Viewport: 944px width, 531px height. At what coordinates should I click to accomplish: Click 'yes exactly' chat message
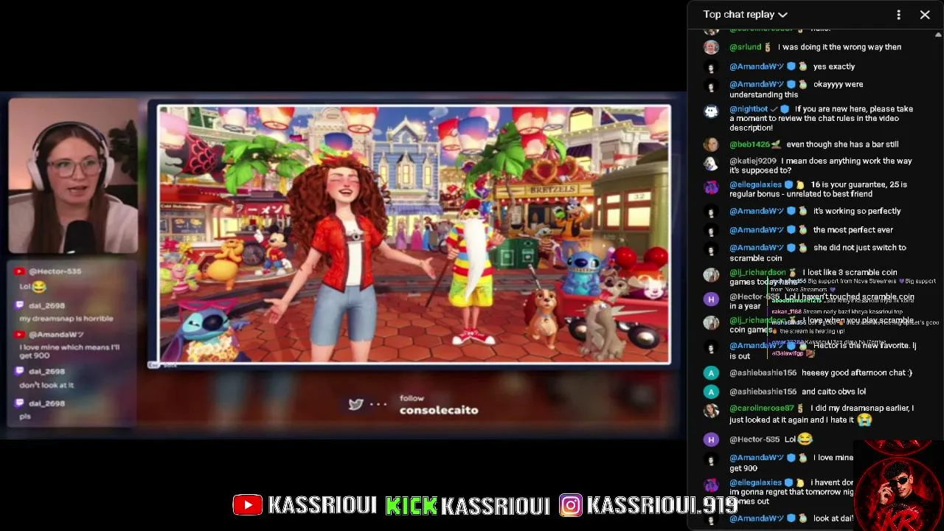point(834,66)
